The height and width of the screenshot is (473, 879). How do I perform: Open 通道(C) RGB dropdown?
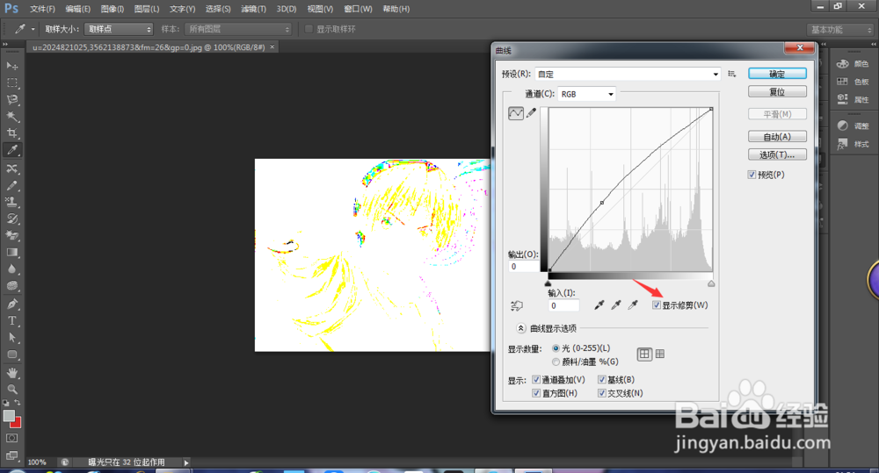(586, 94)
